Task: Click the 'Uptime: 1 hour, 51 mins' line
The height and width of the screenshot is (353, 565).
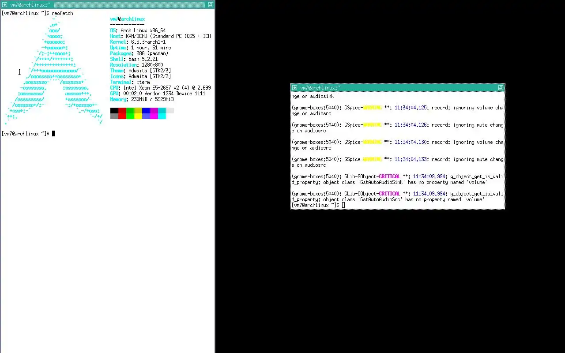Action: coord(140,48)
